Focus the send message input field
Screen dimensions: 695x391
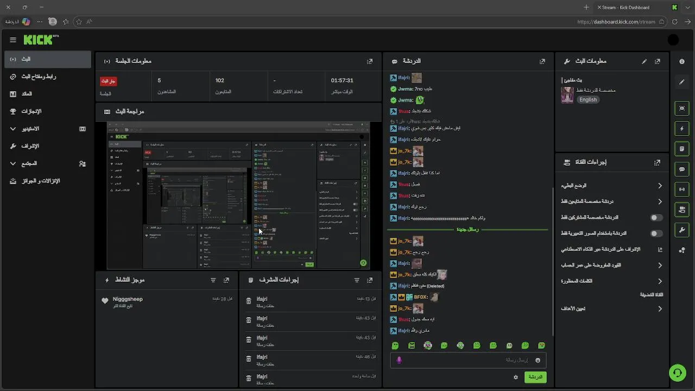pyautogui.click(x=468, y=360)
